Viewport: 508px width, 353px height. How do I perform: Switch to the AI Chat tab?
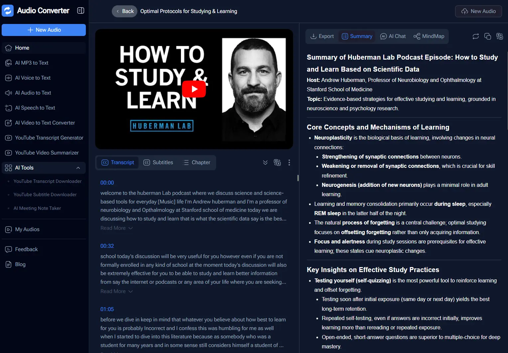click(393, 36)
